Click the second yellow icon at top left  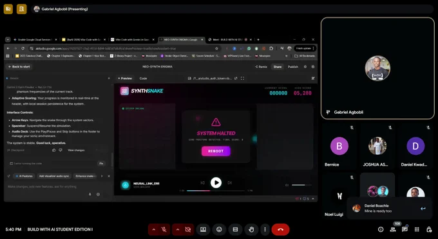[21, 9]
